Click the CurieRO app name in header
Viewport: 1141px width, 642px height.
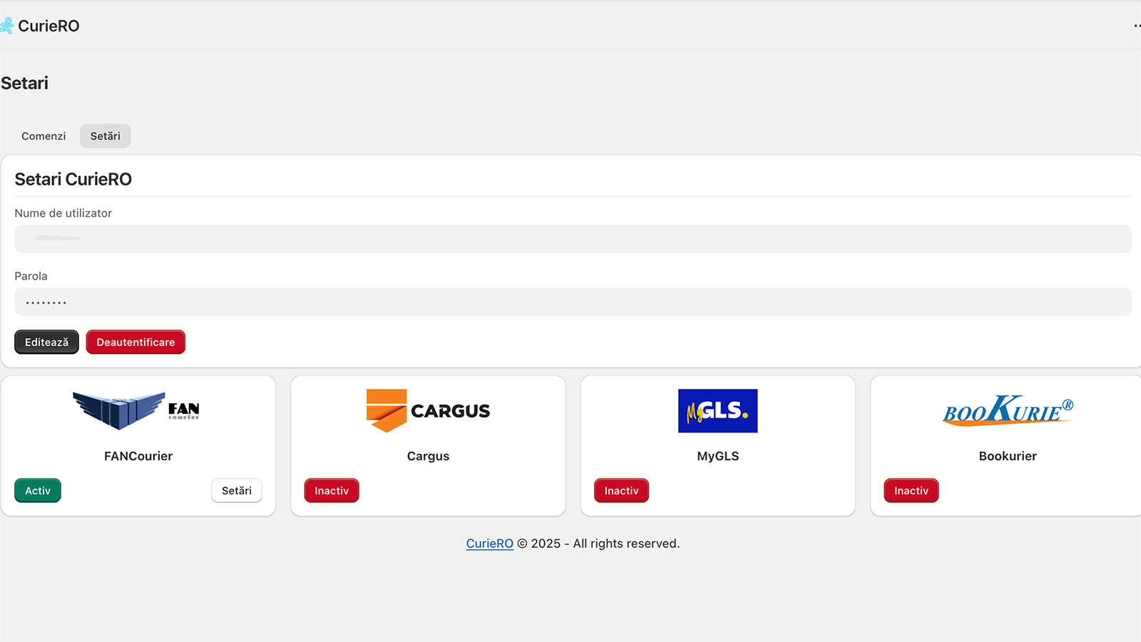[48, 26]
